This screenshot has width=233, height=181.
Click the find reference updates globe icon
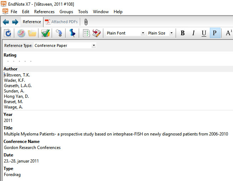click(x=21, y=33)
